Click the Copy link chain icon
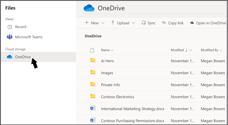Image resolution: width=228 pixels, height=125 pixels. pyautogui.click(x=164, y=23)
